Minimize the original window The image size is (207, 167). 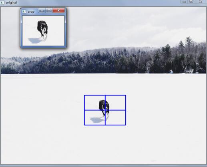(x=184, y=2)
